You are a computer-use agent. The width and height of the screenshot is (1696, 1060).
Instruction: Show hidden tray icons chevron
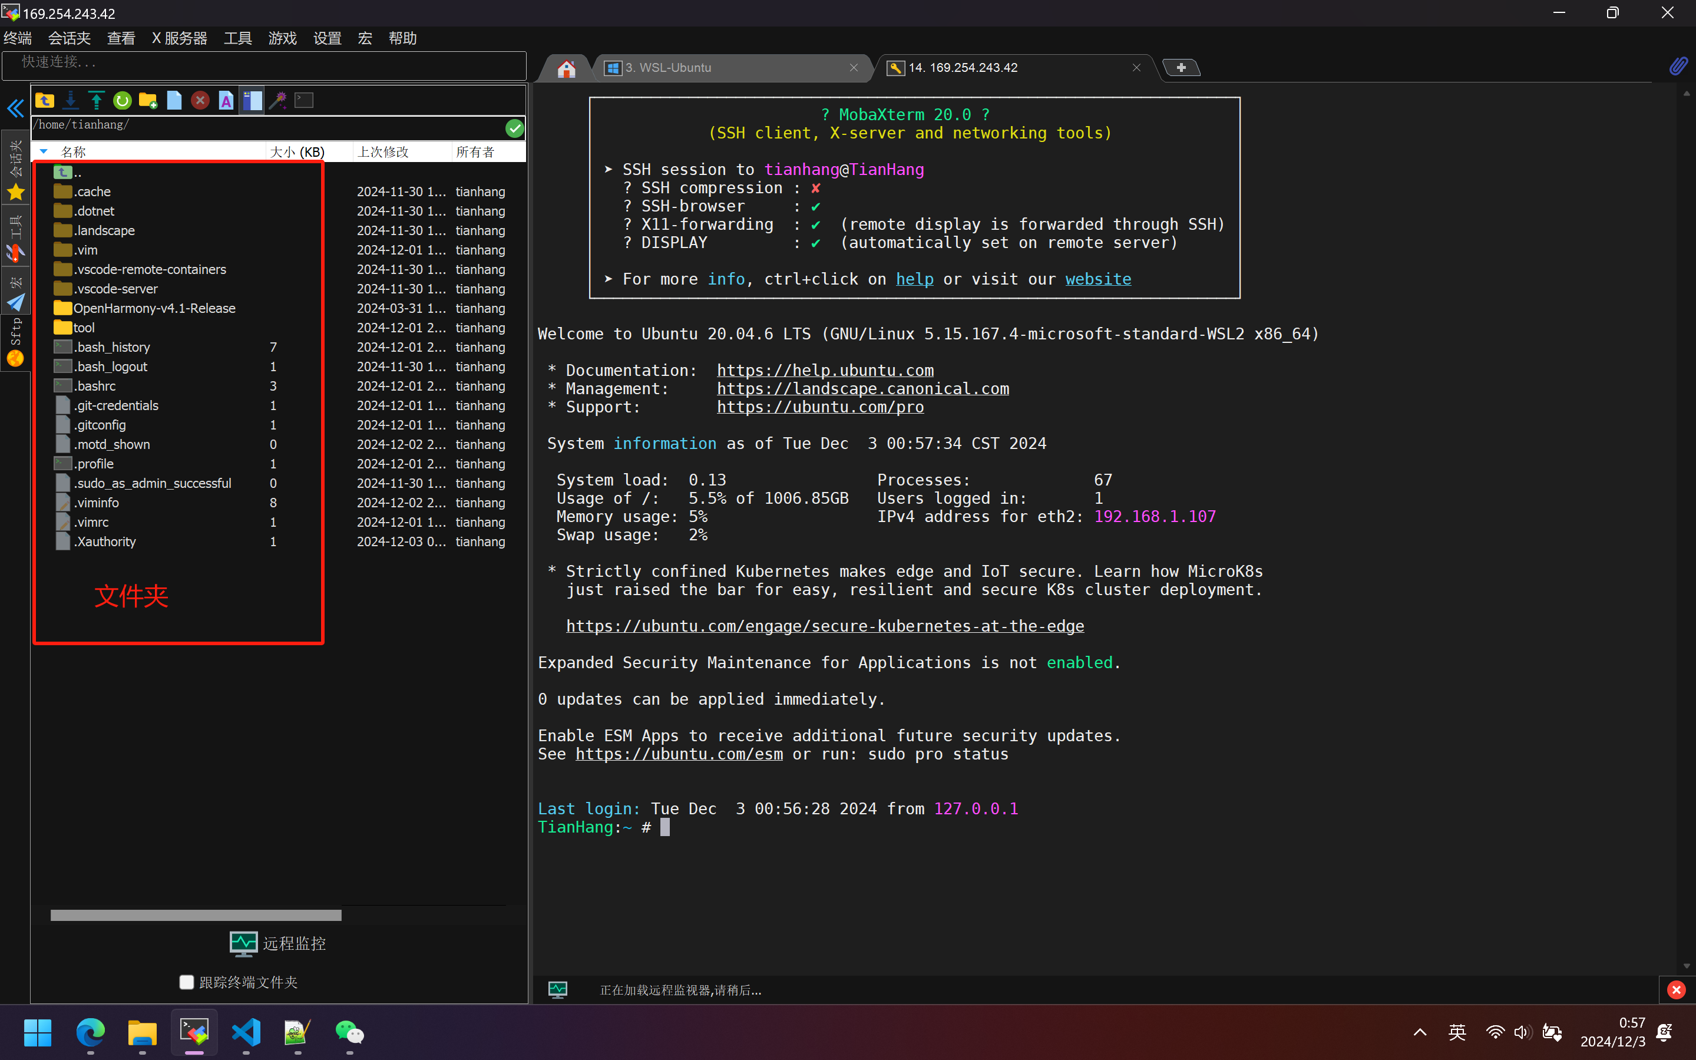point(1420,1032)
